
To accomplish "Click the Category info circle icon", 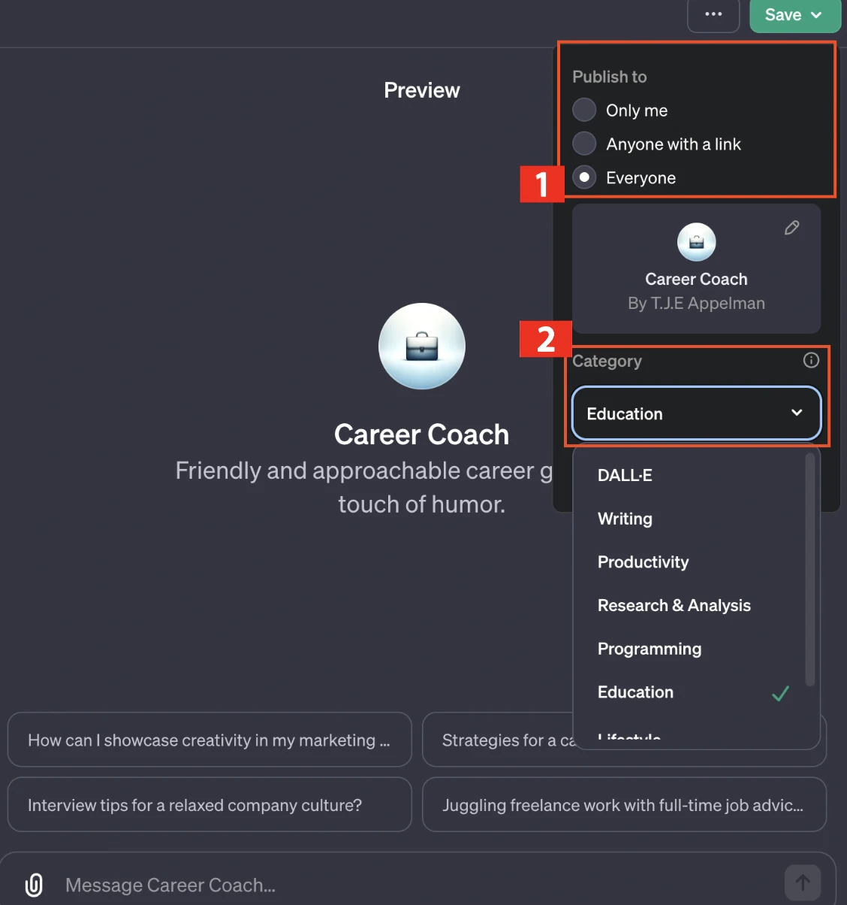I will [x=811, y=360].
